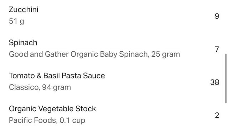Tap the 0.1 cup serving amount
Image resolution: width=228 pixels, height=133 pixels.
point(72,120)
